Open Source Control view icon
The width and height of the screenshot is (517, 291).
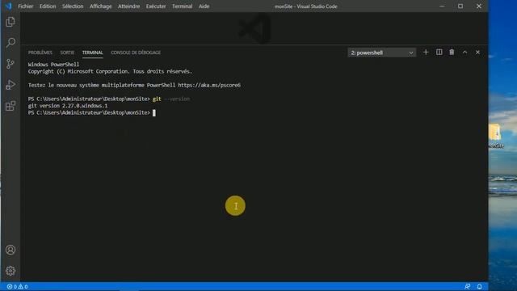(x=11, y=64)
